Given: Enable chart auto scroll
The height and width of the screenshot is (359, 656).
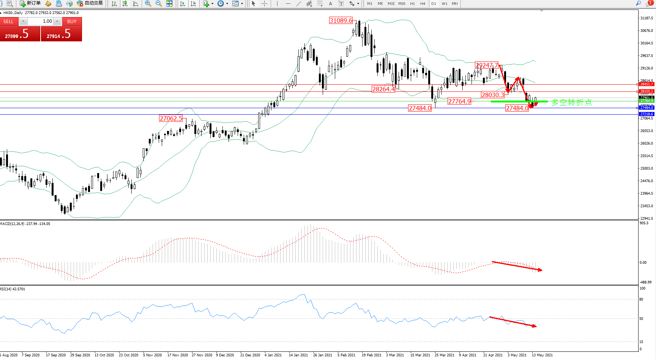Looking at the screenshot, I should point(183,3).
